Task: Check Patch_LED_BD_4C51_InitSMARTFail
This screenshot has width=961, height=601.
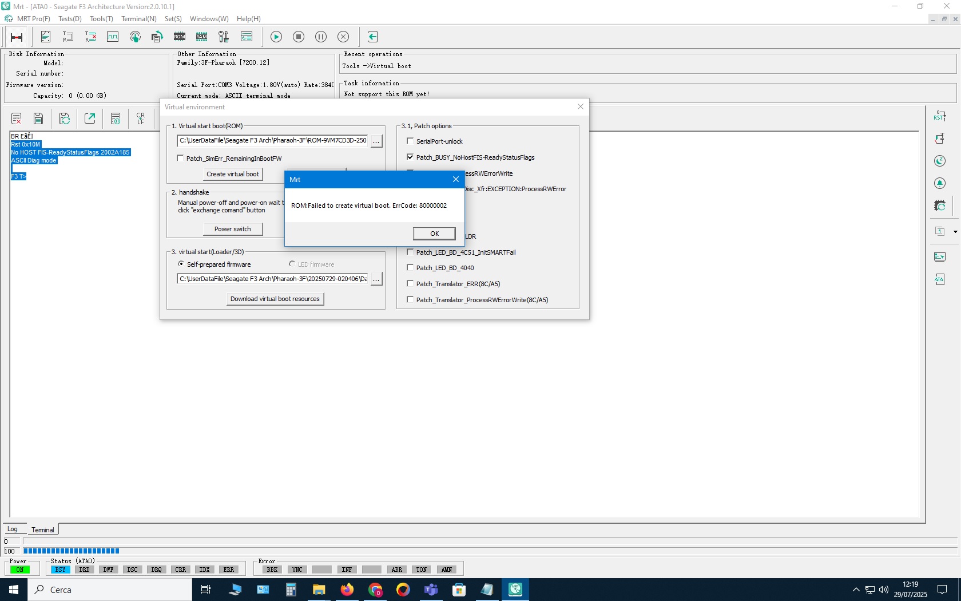Action: tap(410, 252)
